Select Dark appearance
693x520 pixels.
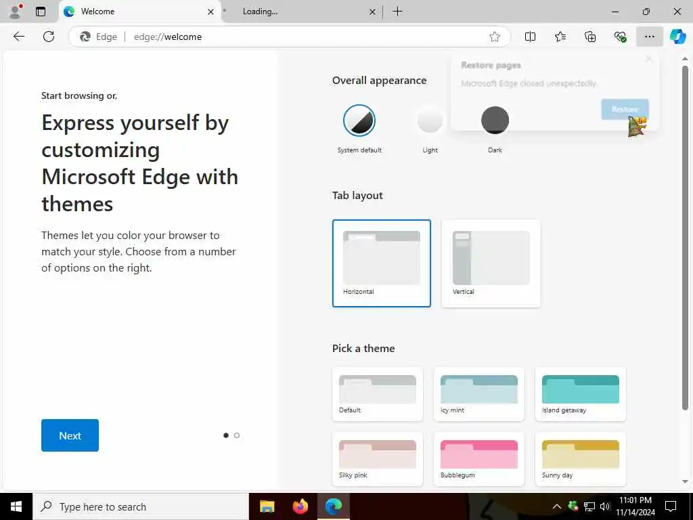[x=495, y=121]
